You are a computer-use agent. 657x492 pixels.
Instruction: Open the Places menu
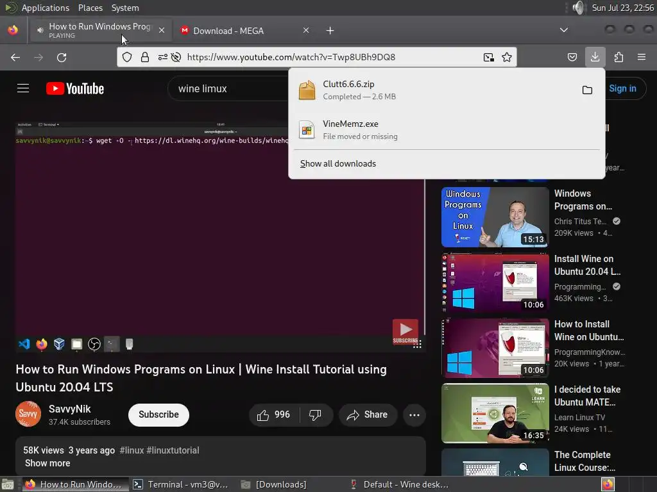click(x=90, y=8)
